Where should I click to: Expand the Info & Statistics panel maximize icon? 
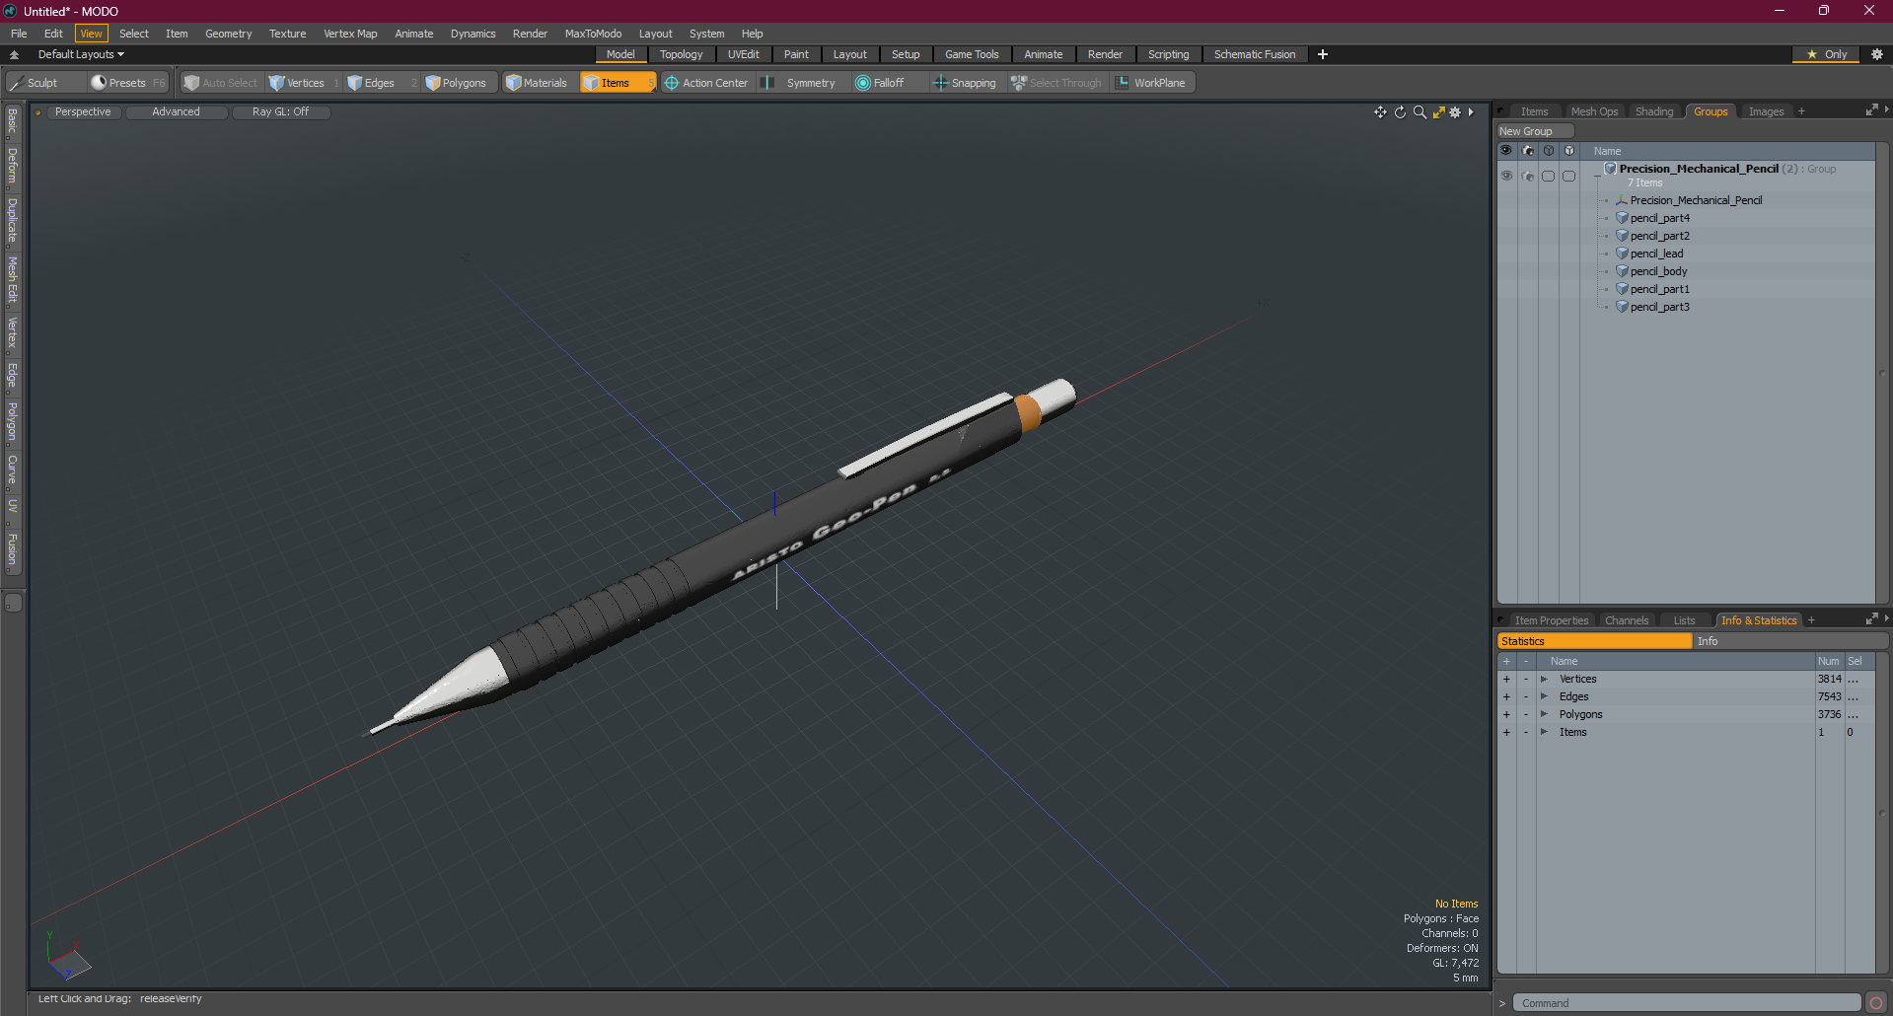[1871, 619]
